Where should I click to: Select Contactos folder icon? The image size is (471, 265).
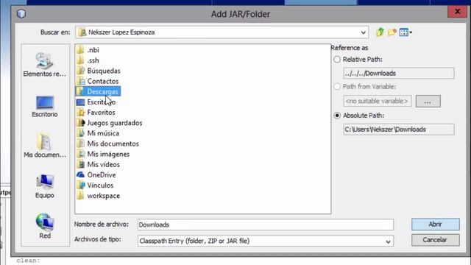click(80, 81)
